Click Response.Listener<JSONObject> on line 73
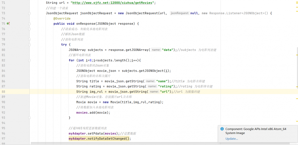The height and width of the screenshot is (145, 298). pos(237,13)
